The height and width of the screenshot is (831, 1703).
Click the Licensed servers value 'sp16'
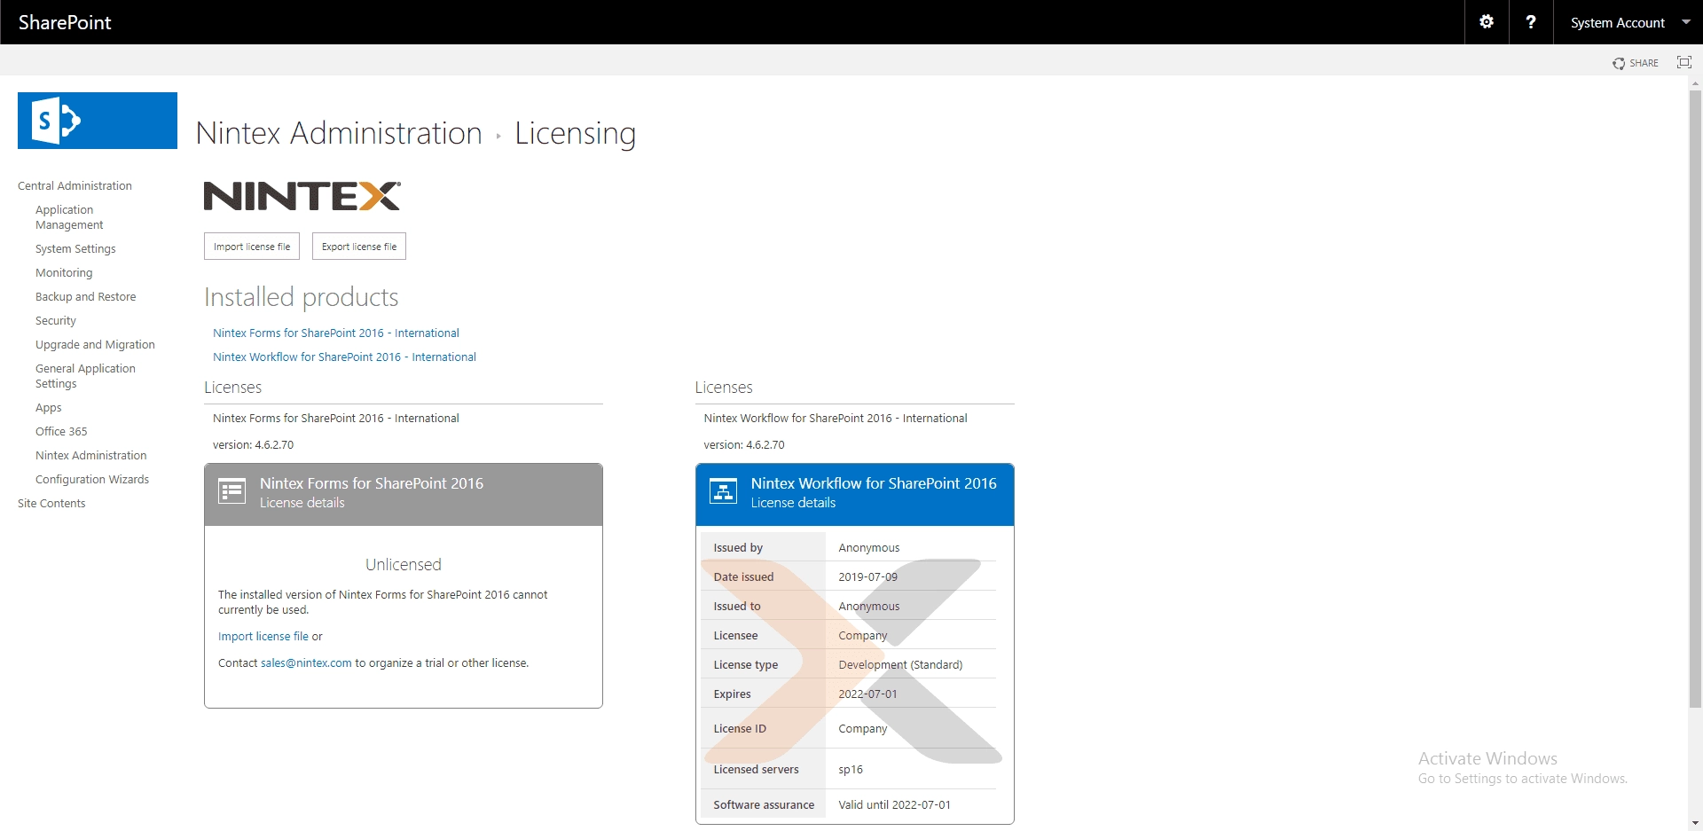[850, 769]
